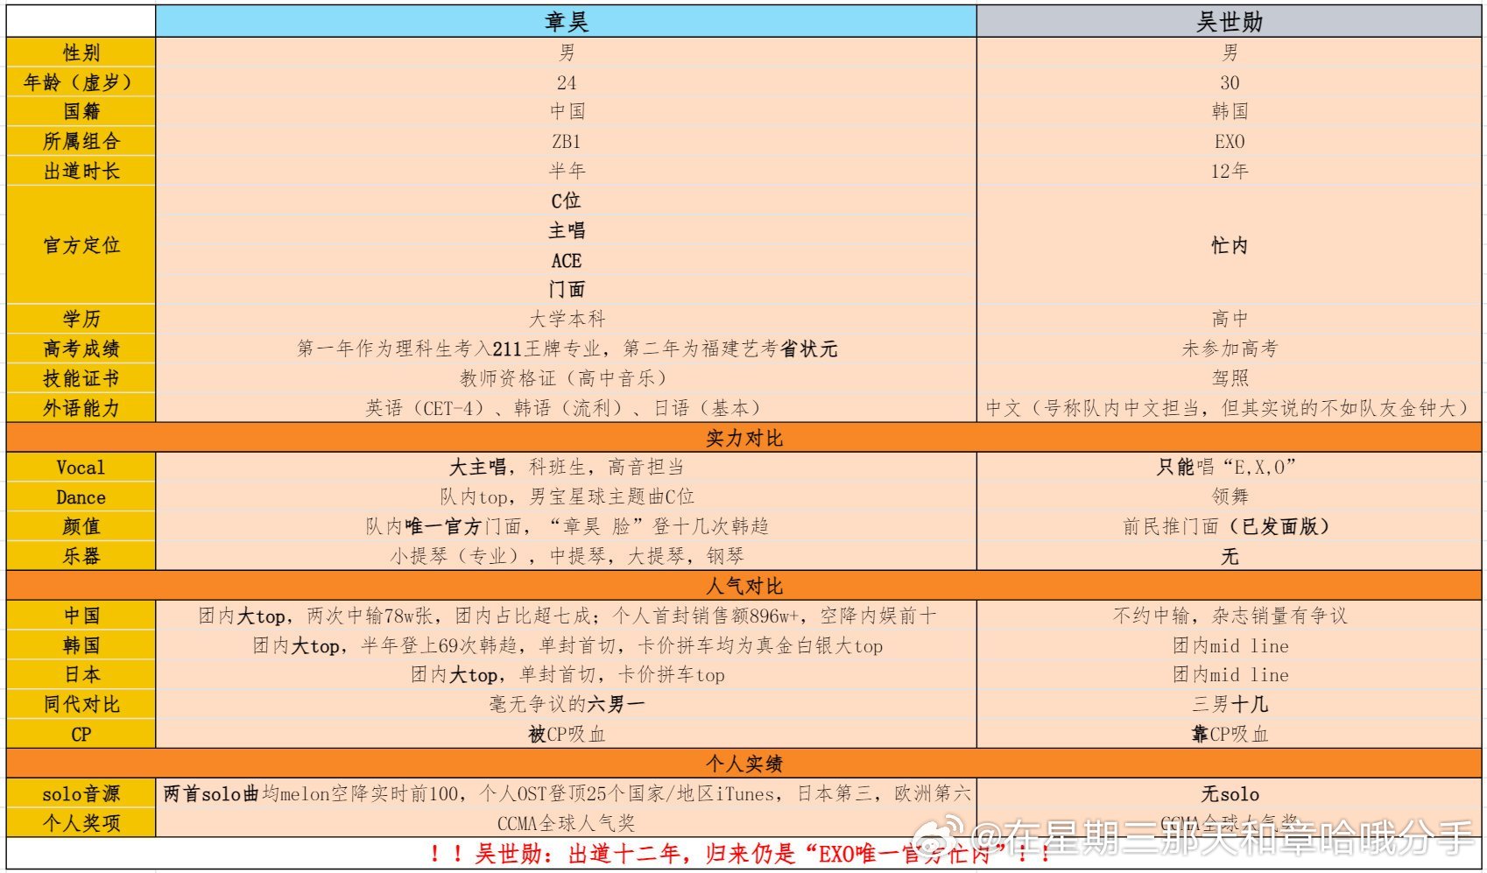Image resolution: width=1487 pixels, height=873 pixels.
Task: Select the nationality cell 中国
Action: 566,111
